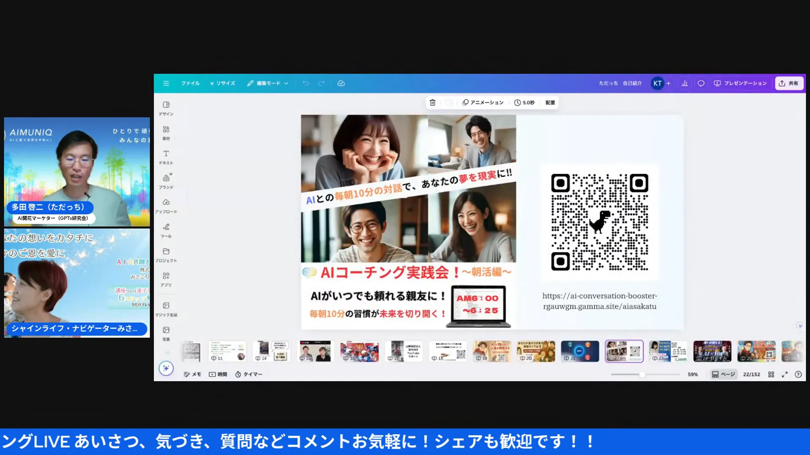Select page thumbnail 15
The height and width of the screenshot is (455, 810).
click(x=315, y=351)
